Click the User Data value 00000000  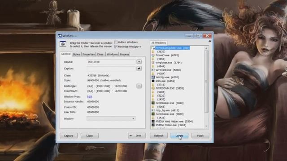point(93,112)
